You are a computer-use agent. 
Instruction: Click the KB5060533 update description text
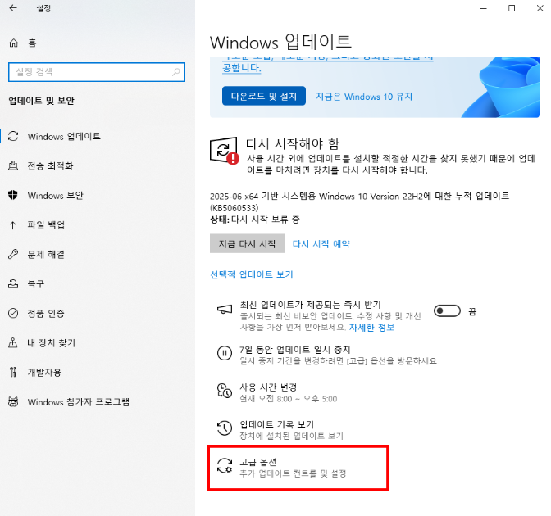click(359, 201)
